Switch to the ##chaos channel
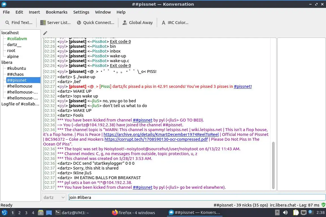This screenshot has height=217, width=326. pyautogui.click(x=15, y=74)
